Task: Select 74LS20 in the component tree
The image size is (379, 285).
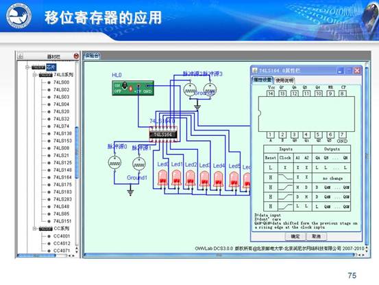Action: coord(61,111)
